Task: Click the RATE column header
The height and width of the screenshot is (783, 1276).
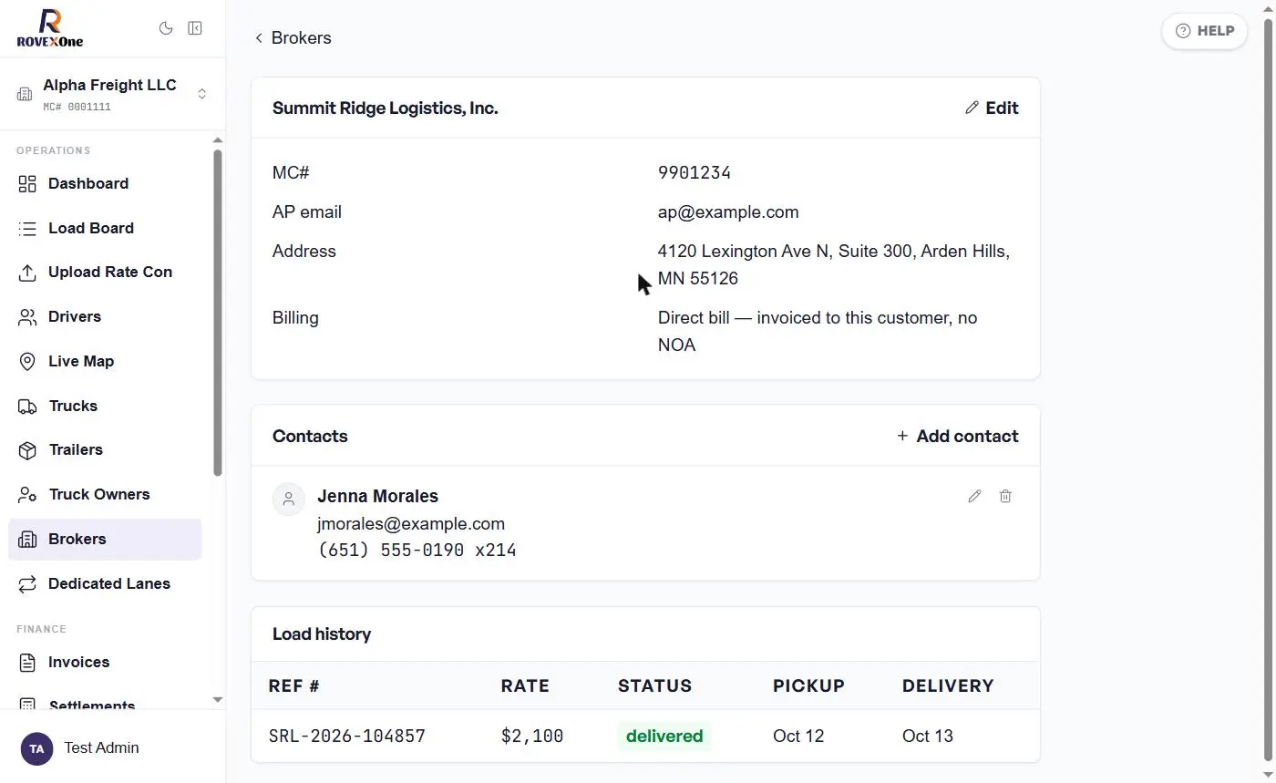Action: click(525, 685)
